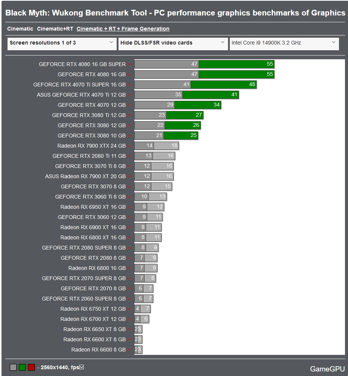Click red X next to ASUS GEFORCE RTX 4070 Ti
Viewport: 348px width, 376px height.
click(129, 95)
